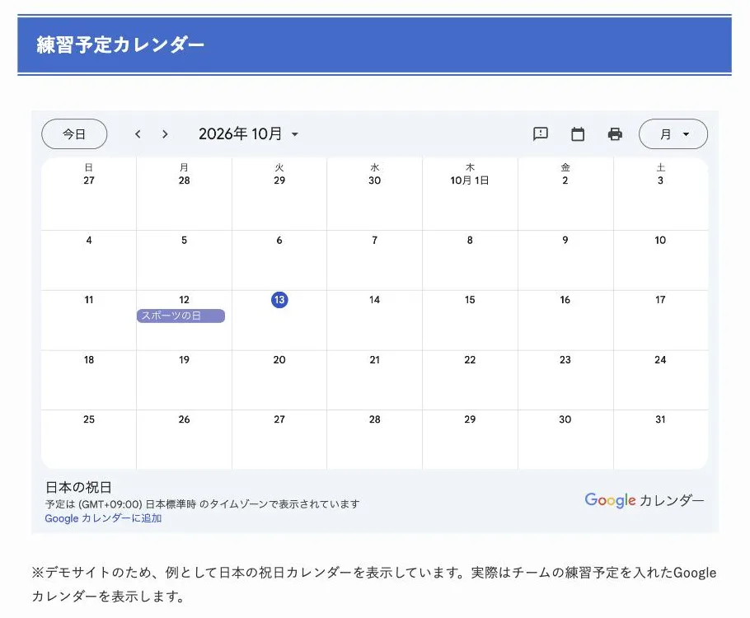Select date 22
This screenshot has width=750, height=618.
[x=470, y=360]
